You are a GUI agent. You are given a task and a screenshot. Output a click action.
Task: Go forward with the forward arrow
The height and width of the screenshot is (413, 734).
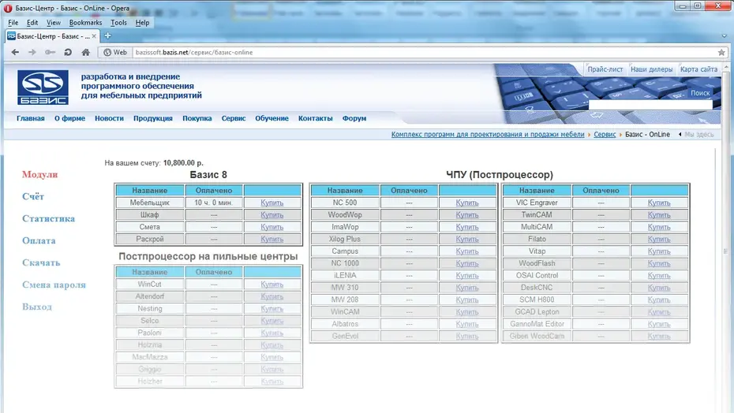pyautogui.click(x=32, y=52)
